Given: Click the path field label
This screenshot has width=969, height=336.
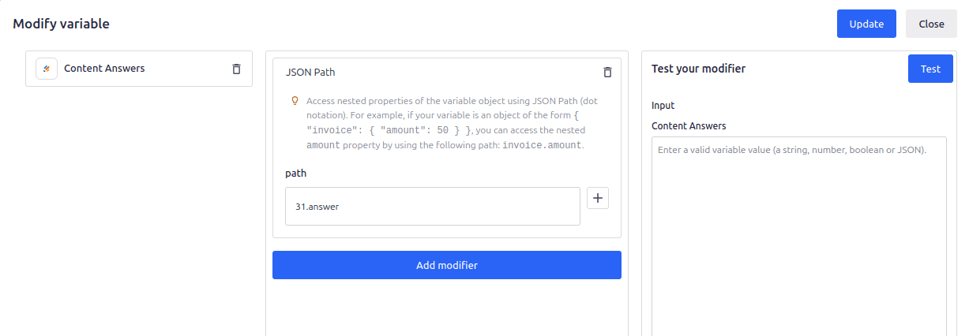Looking at the screenshot, I should [295, 173].
